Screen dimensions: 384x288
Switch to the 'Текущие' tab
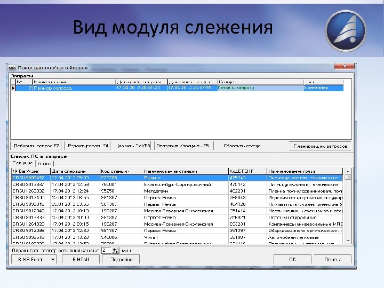click(23, 163)
